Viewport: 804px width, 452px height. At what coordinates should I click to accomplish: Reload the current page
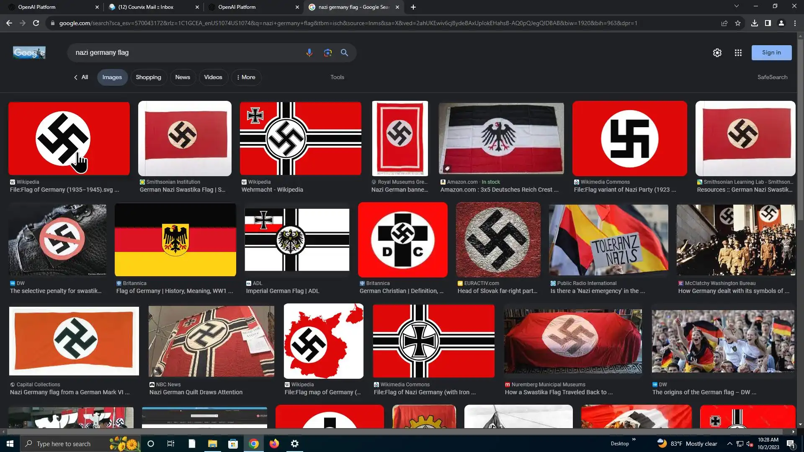click(36, 23)
